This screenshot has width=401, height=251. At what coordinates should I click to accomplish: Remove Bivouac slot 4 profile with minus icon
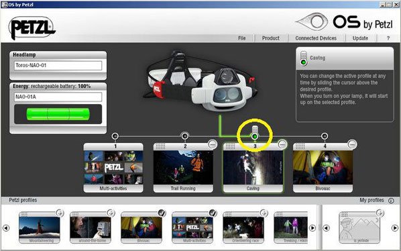coord(352,144)
